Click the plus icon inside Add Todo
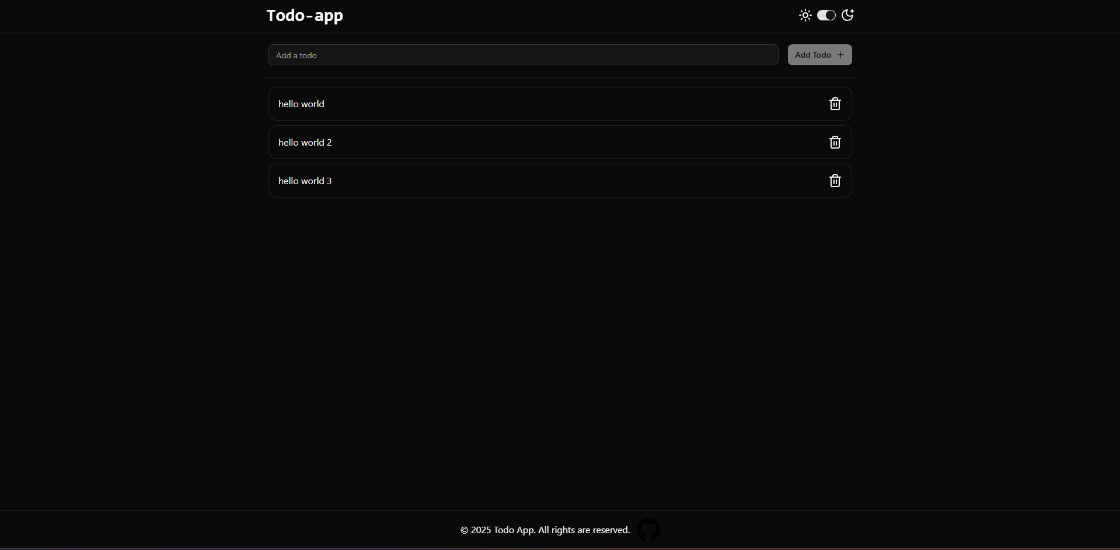 pos(840,55)
